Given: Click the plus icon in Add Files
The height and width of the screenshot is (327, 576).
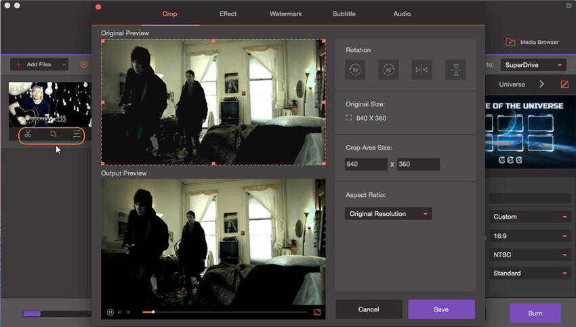Looking at the screenshot, I should coord(18,64).
